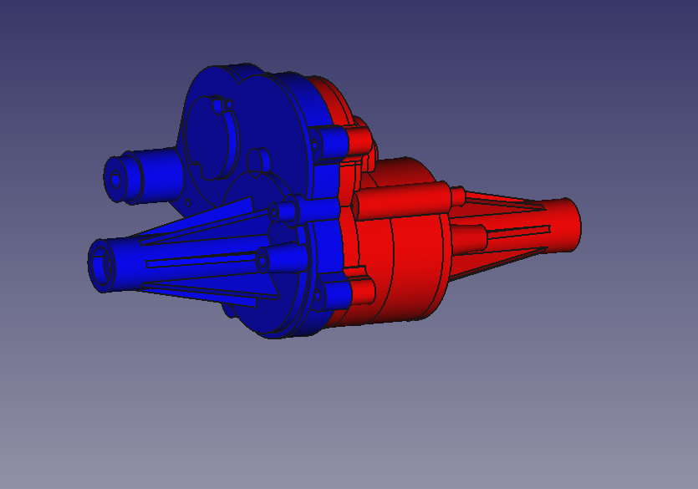Click the small round boss on blue cover center
The height and width of the screenshot is (489, 698).
point(259,159)
